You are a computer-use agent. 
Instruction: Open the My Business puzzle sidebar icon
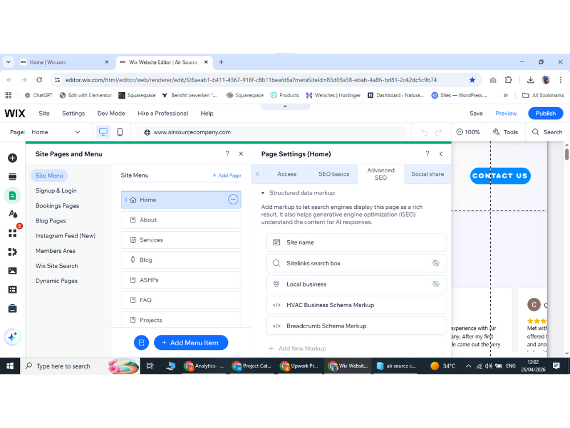[x=13, y=252]
